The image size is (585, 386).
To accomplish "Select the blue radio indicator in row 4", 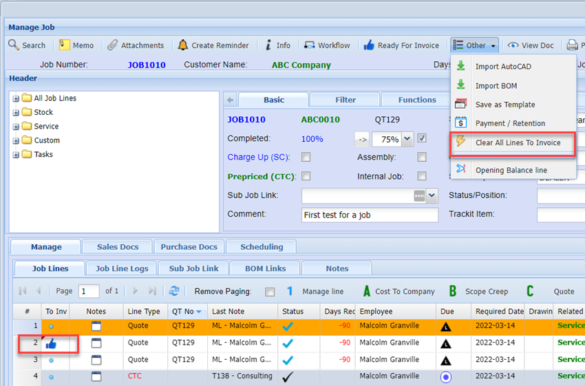I will [446, 376].
